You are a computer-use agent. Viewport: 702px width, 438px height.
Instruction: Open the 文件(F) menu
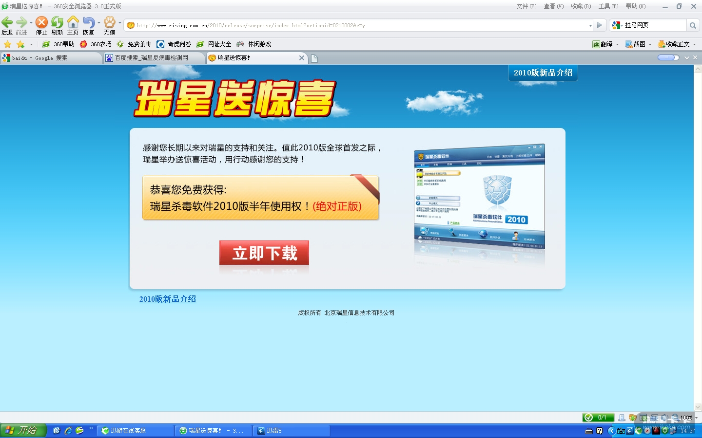(x=526, y=6)
